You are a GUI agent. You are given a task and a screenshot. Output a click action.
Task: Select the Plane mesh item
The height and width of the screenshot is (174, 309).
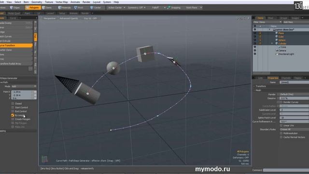tap(281, 33)
